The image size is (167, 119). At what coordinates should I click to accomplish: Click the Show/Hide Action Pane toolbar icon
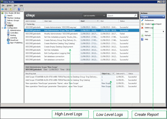[23, 9]
